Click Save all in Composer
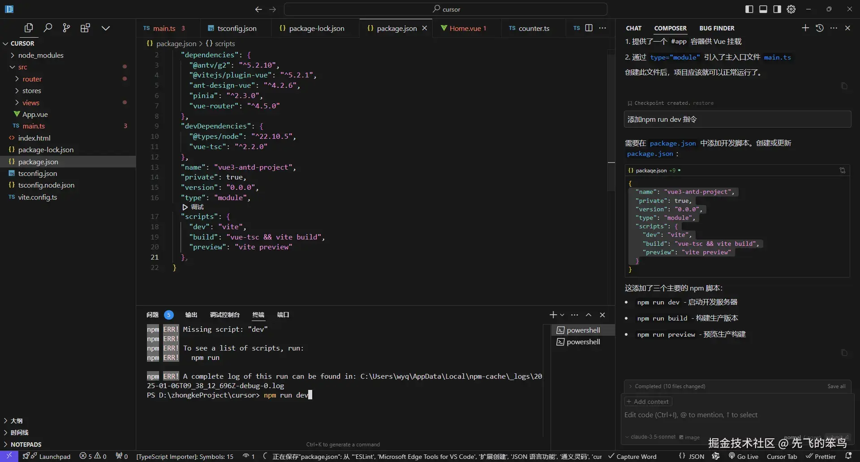The width and height of the screenshot is (860, 462). tap(836, 386)
